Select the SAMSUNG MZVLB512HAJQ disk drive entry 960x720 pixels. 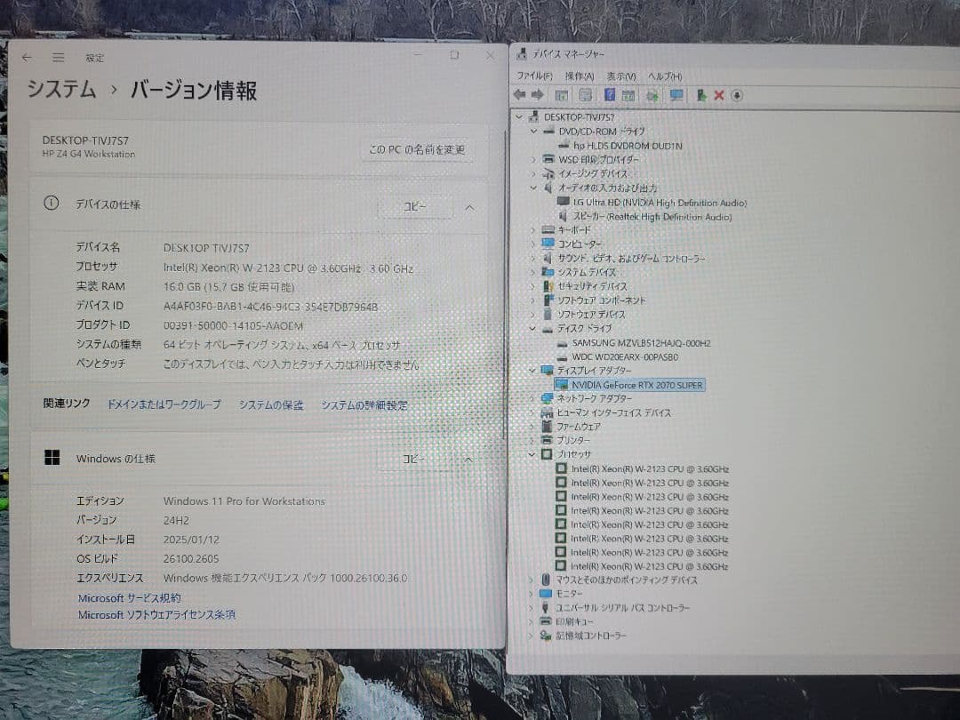643,342
